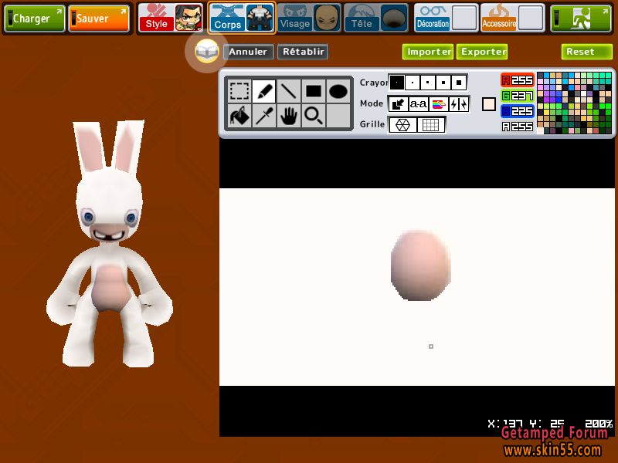Select the filled ellipse tool
This screenshot has height=463, width=618.
338,91
